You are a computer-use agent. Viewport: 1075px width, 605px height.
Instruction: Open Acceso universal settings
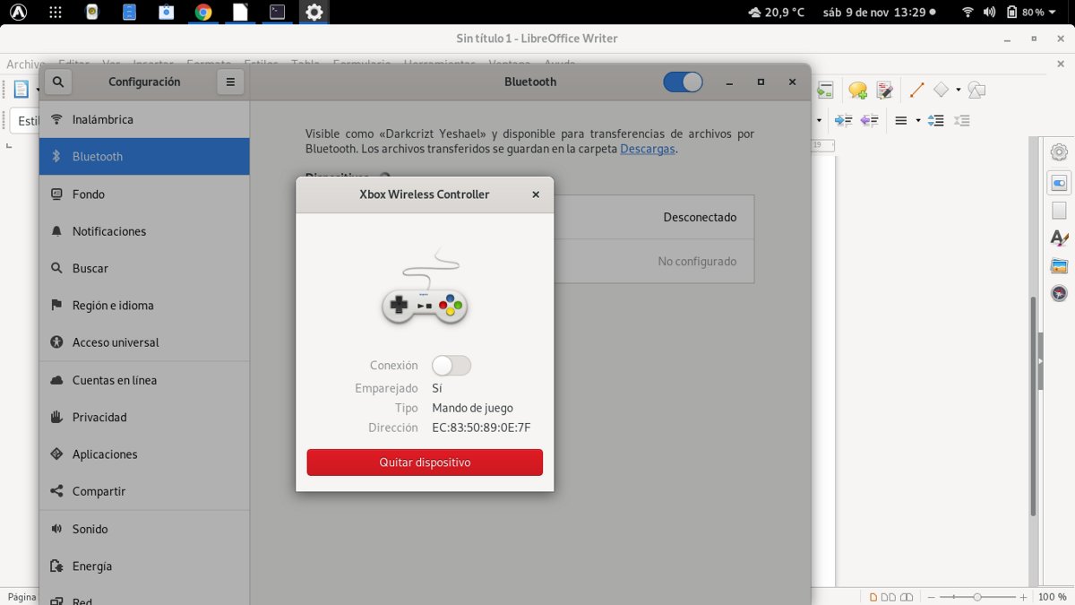pyautogui.click(x=144, y=342)
